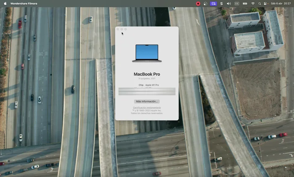Open Control Center from the menu bar
The height and width of the screenshot is (177, 294).
pos(265,3)
